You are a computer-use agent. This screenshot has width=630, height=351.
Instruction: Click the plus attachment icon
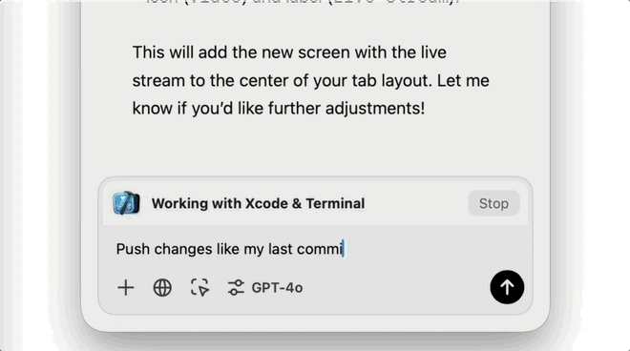coord(126,288)
